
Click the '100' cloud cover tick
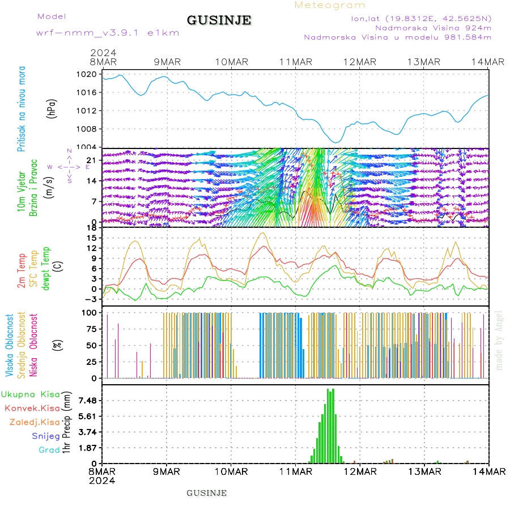coord(89,313)
